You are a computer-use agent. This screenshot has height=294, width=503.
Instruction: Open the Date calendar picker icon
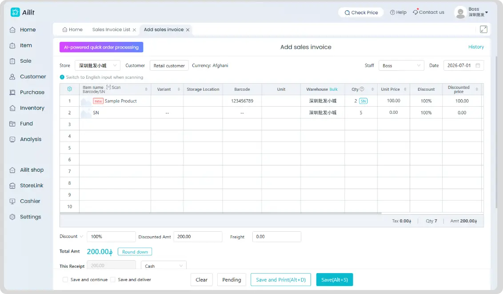coord(478,65)
